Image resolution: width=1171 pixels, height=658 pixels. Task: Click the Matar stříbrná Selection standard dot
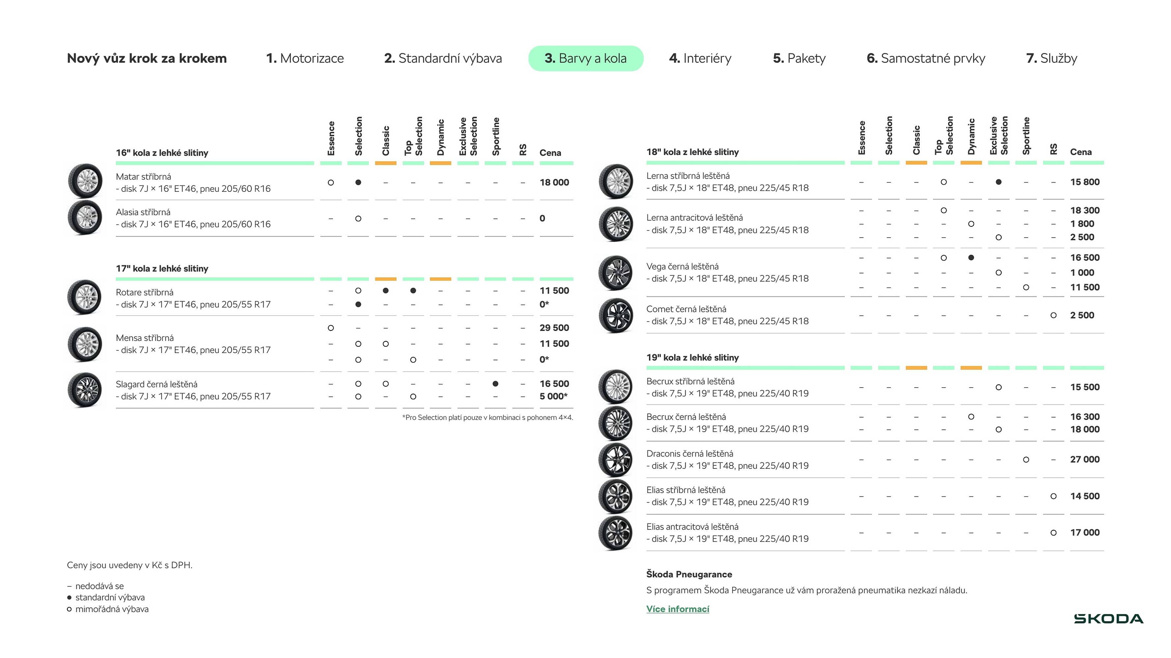(x=358, y=183)
